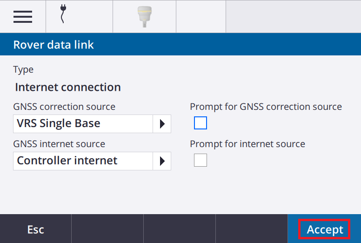Click the Type label
This screenshot has height=243, width=361.
pyautogui.click(x=23, y=69)
